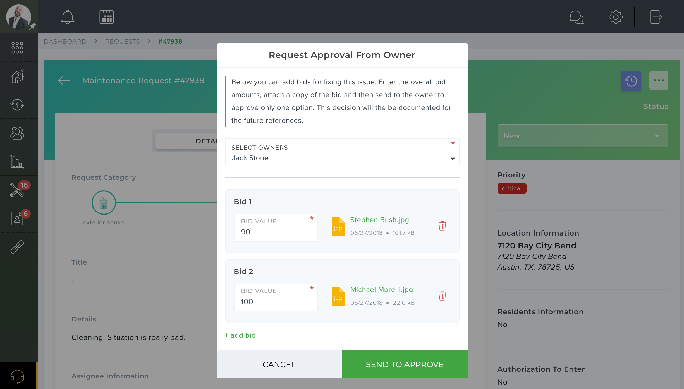684x389 pixels.
Task: Navigate to Requests breadcrumb menu item
Action: click(122, 41)
